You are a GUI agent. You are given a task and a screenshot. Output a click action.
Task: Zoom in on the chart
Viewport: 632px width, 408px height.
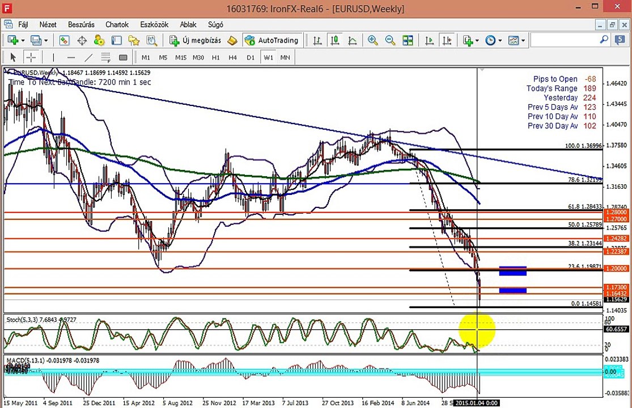pos(372,40)
